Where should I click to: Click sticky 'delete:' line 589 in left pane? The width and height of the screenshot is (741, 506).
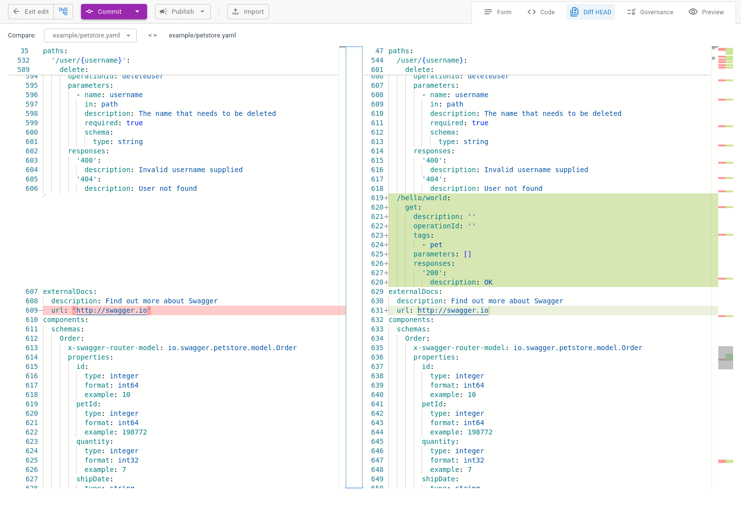(74, 70)
